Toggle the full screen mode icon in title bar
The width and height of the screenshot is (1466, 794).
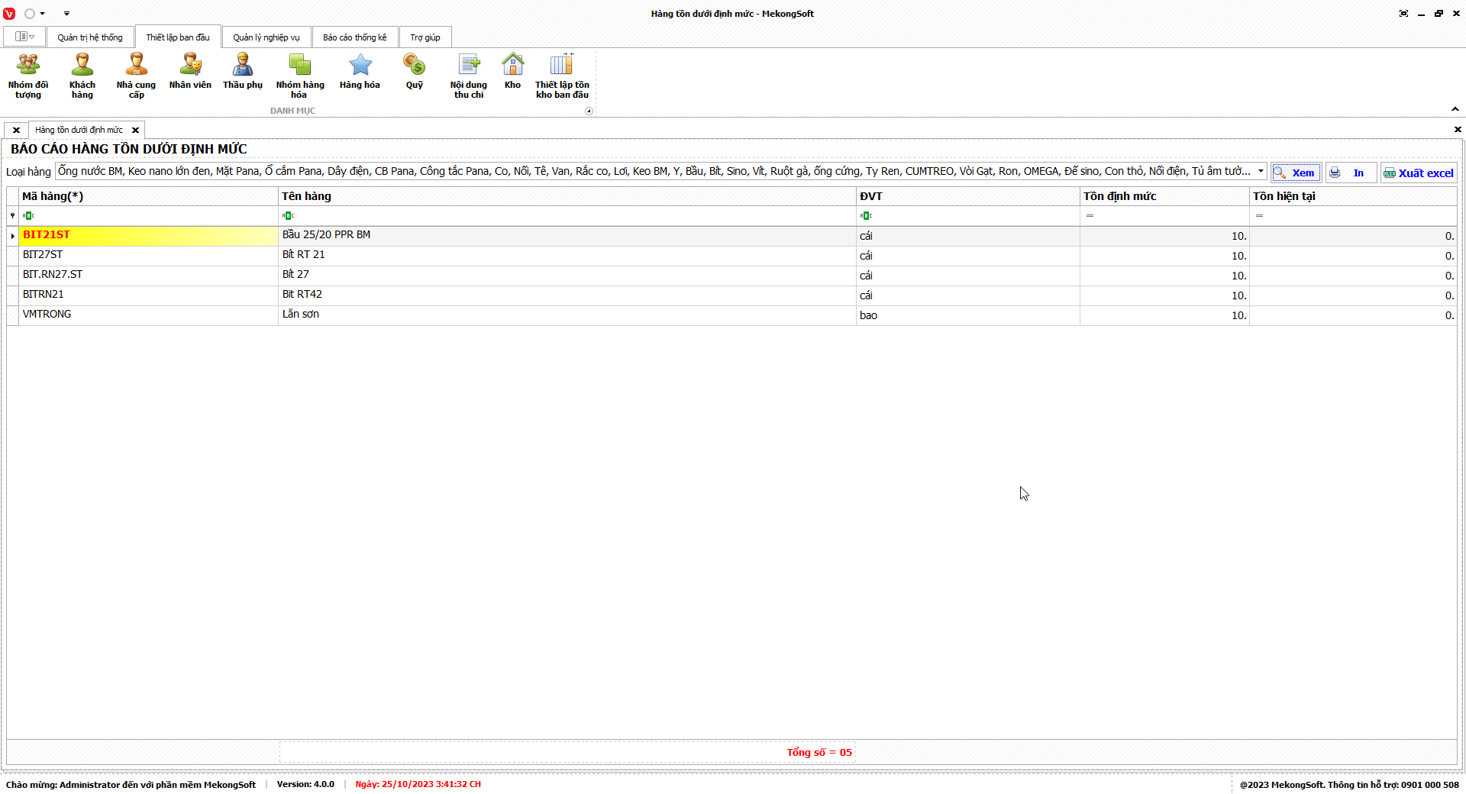click(1403, 14)
